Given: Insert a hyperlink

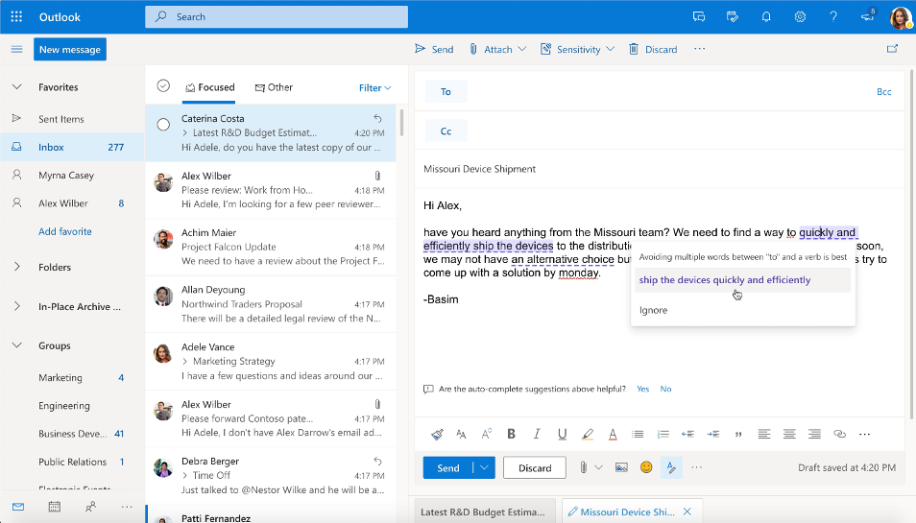Looking at the screenshot, I should point(839,434).
